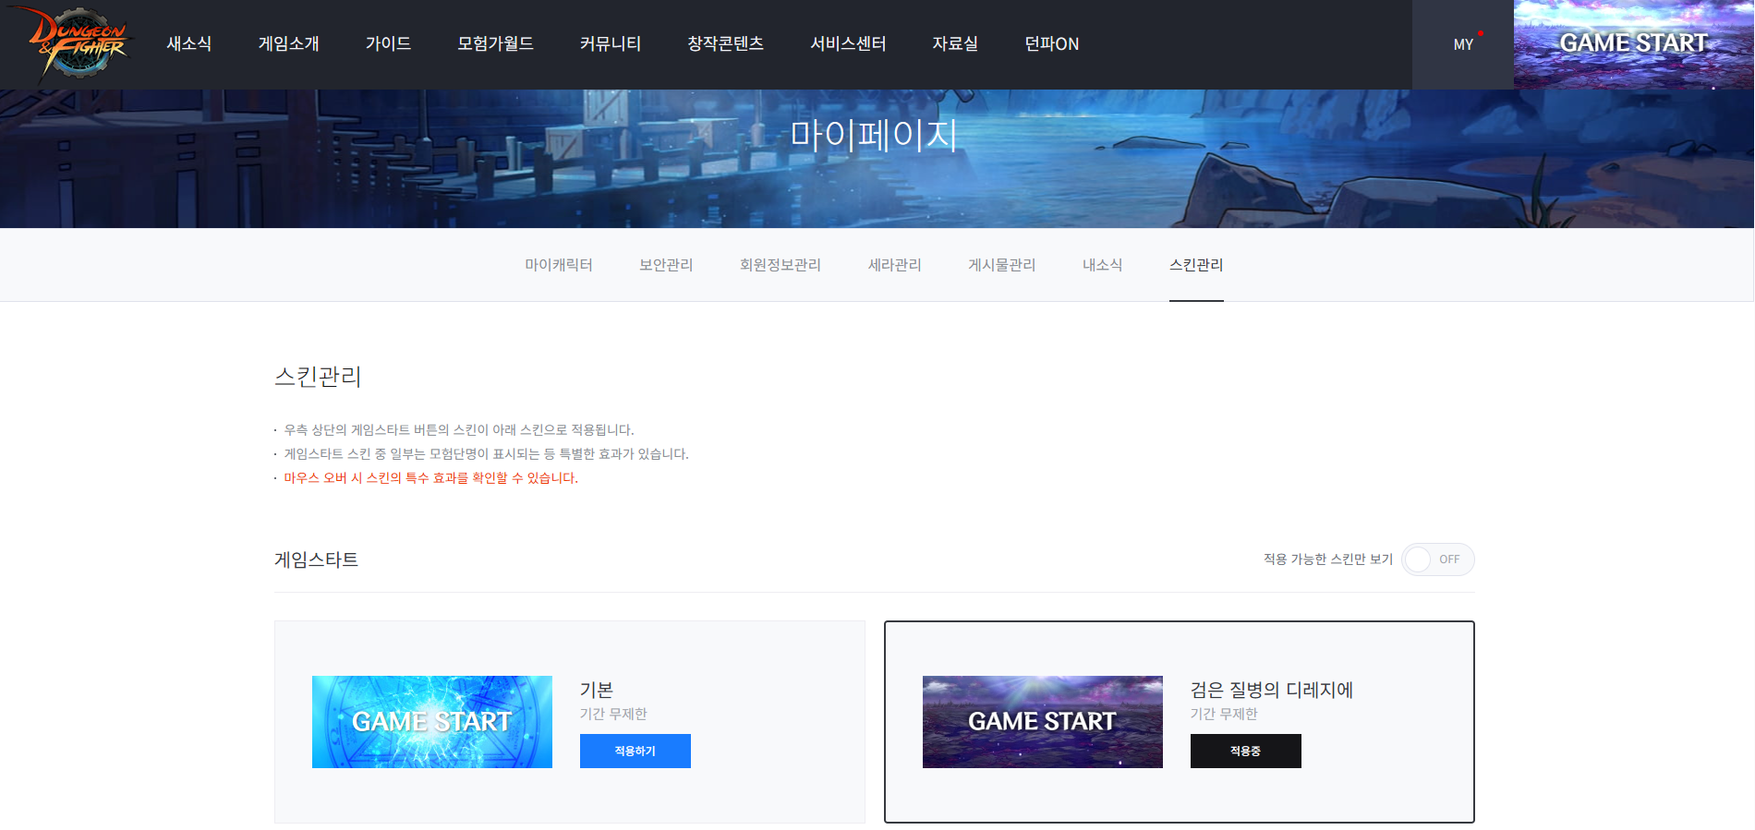Open the 새소식 menu
This screenshot has height=830, width=1755.
(188, 43)
